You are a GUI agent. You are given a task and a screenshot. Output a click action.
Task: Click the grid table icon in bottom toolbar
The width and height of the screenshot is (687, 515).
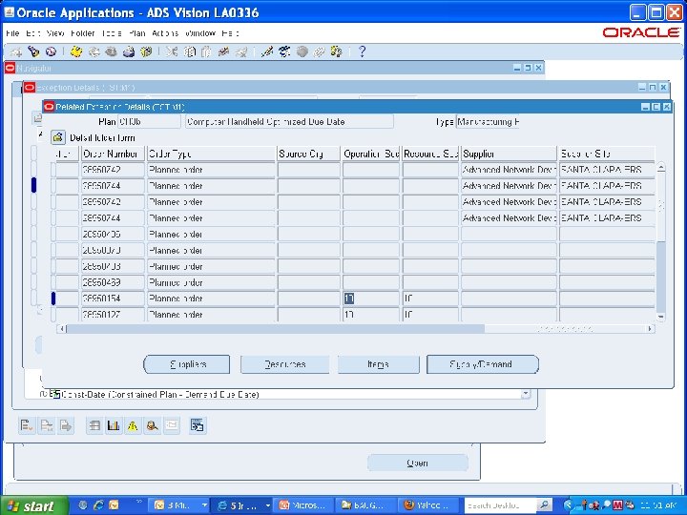click(94, 425)
